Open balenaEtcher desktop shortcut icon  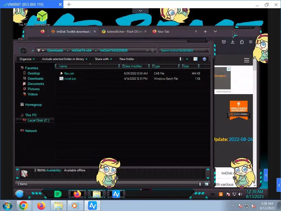click(x=42, y=18)
